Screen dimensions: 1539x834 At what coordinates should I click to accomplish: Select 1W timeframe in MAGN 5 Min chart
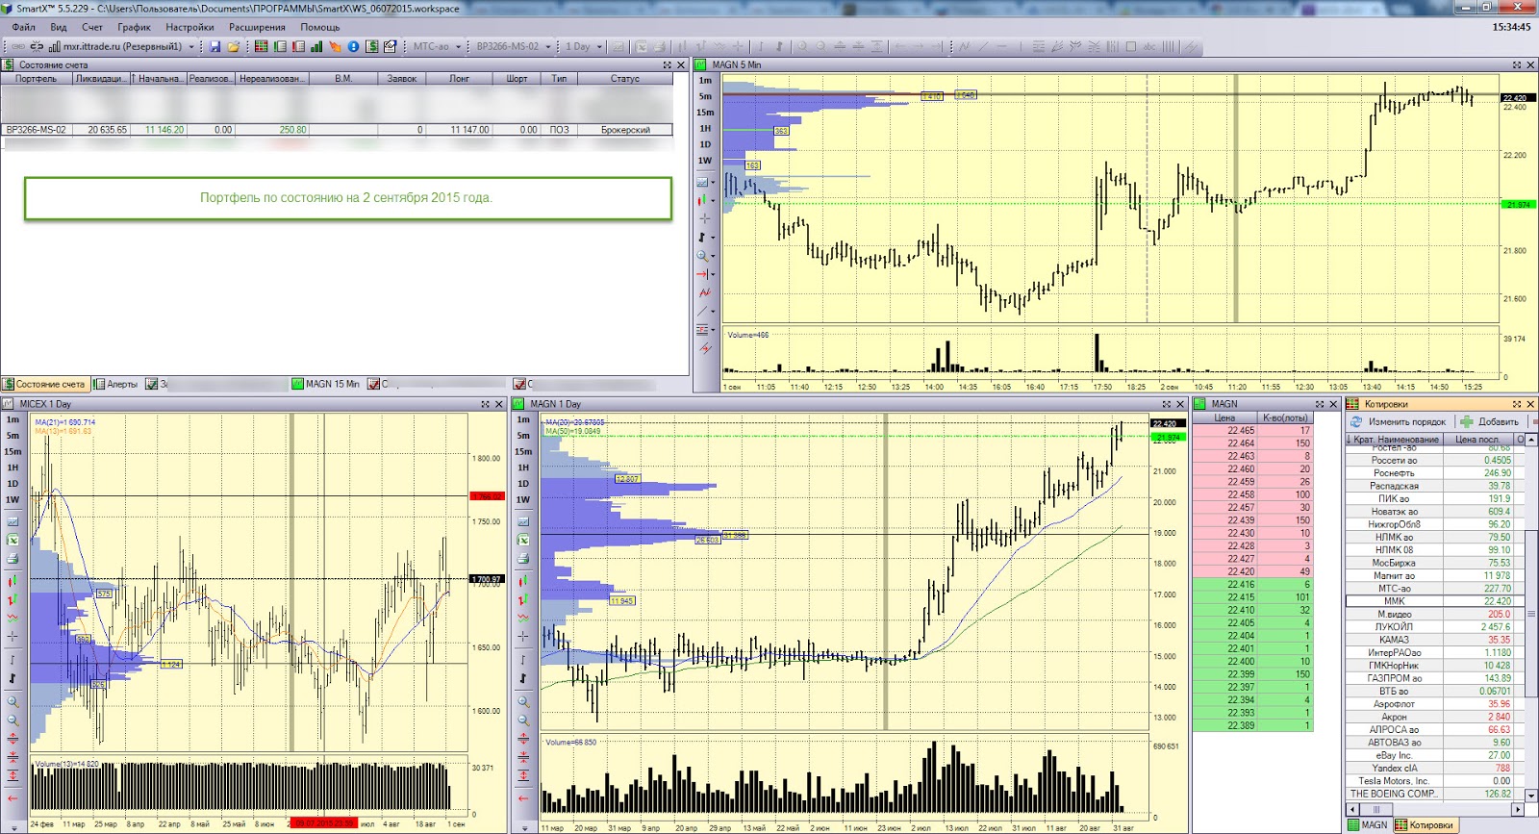tap(705, 161)
